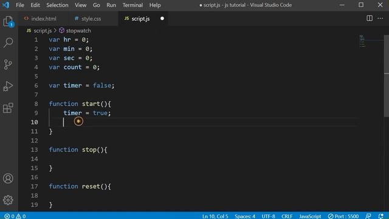The width and height of the screenshot is (389, 219).
Task: Open the Search view
Action: pyautogui.click(x=8, y=43)
